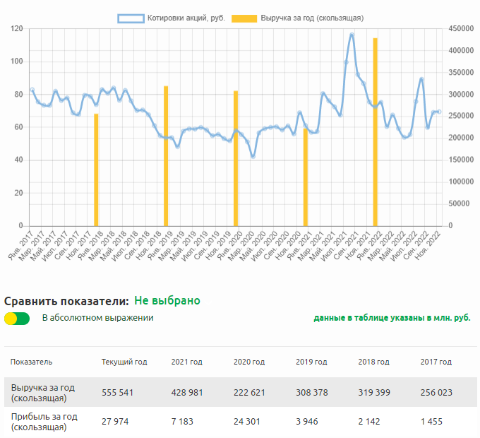The height and width of the screenshot is (438, 480).
Task: Click the 'Показатель' column header
Action: [x=31, y=362]
